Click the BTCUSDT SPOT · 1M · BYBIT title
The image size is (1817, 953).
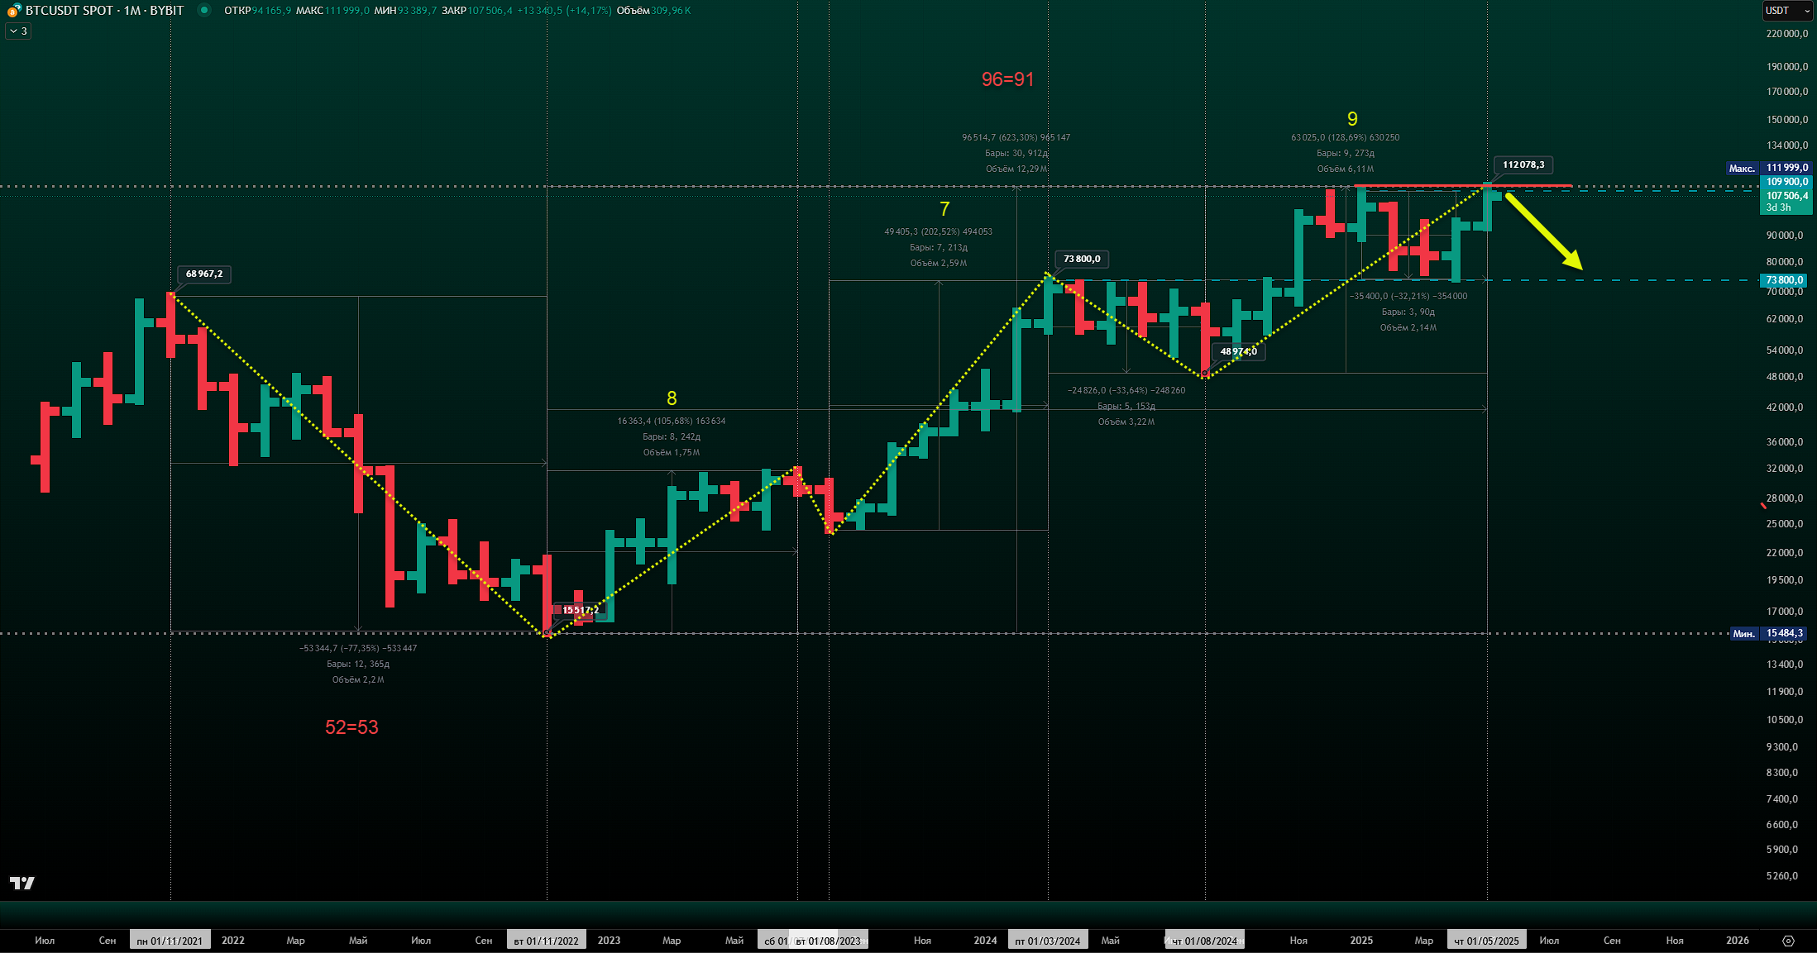[104, 11]
